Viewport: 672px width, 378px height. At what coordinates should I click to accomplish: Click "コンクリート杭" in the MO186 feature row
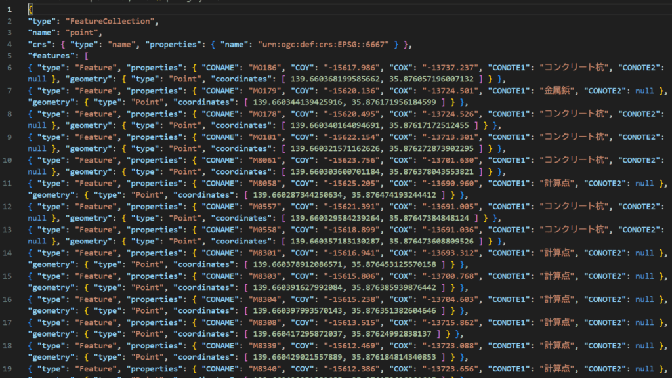click(574, 68)
